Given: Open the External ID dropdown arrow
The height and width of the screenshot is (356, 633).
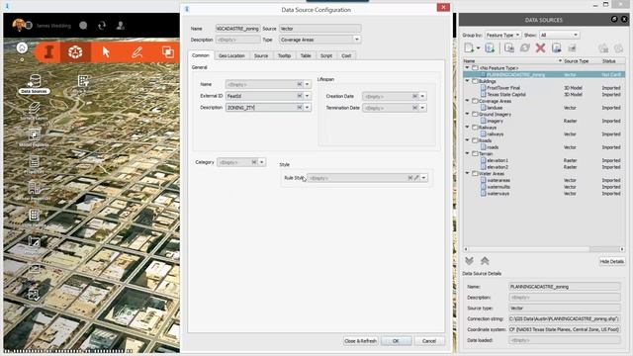Looking at the screenshot, I should coord(308,96).
